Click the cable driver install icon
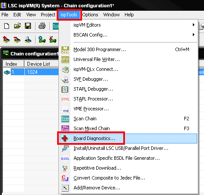This screenshot has width=204, height=195. coord(65,148)
